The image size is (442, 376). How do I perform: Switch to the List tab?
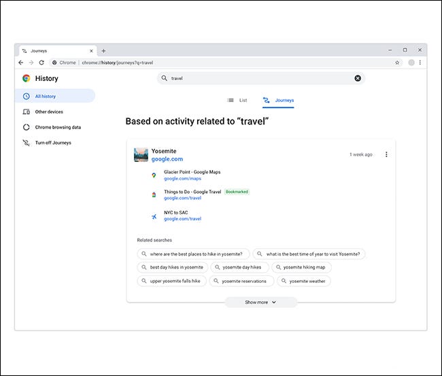pyautogui.click(x=237, y=100)
